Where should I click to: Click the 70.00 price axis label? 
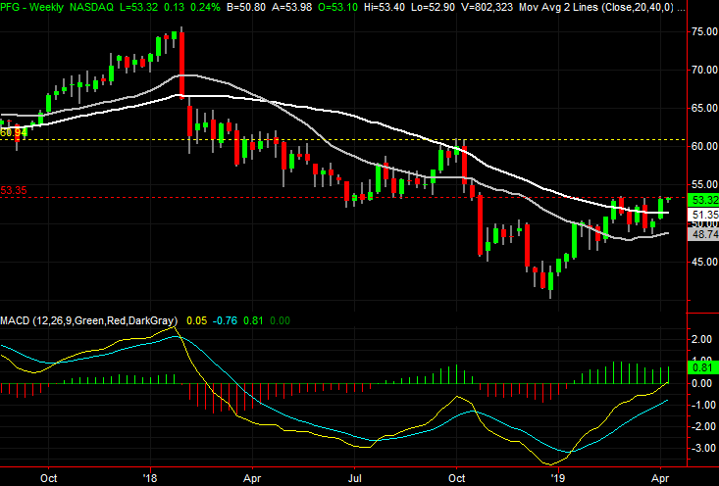705,70
